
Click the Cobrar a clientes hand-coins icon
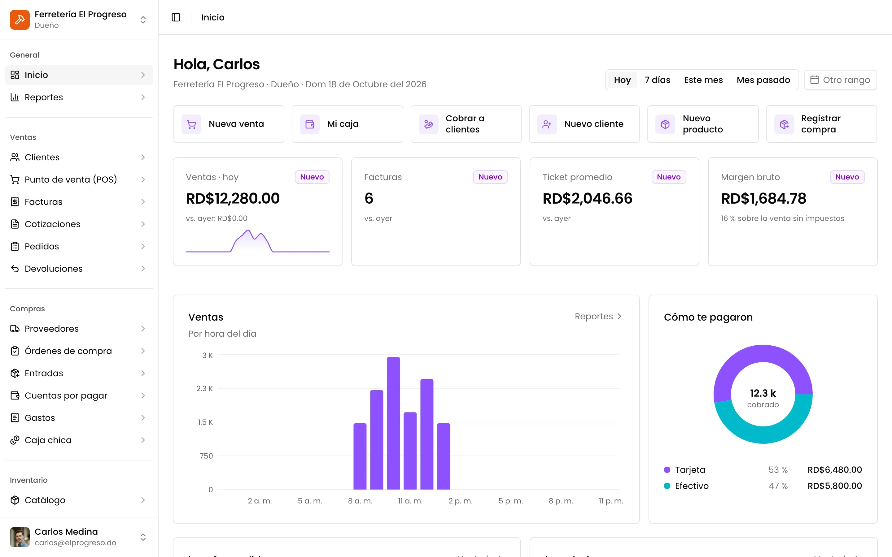(428, 124)
